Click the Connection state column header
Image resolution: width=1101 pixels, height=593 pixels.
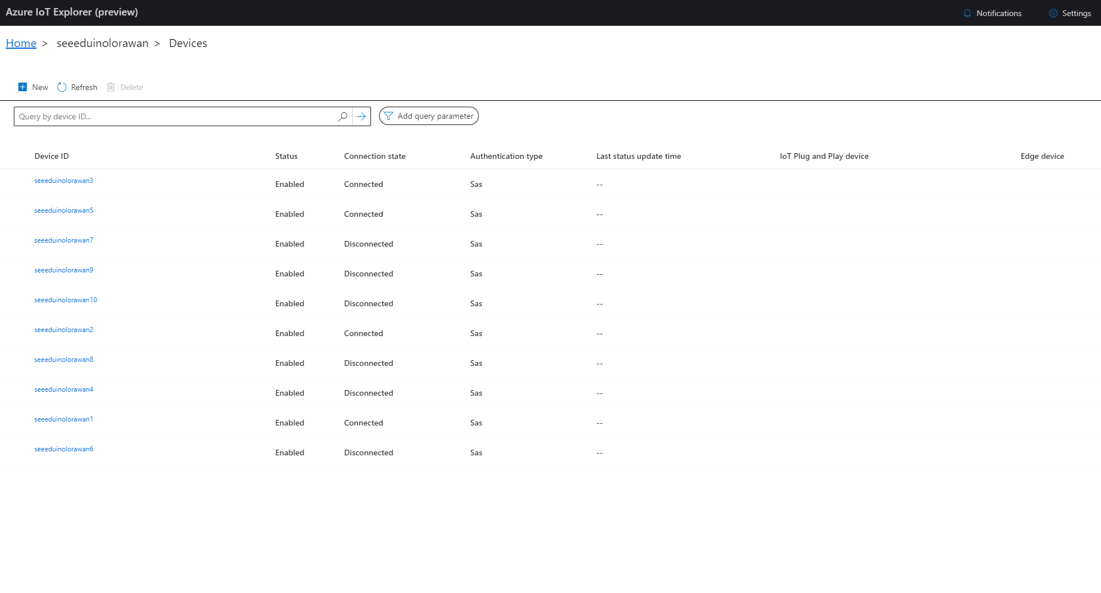click(374, 156)
